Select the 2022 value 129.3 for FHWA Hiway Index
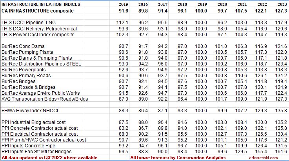Image resolution: width=289 pixels, height=161 pixels. click(x=260, y=111)
